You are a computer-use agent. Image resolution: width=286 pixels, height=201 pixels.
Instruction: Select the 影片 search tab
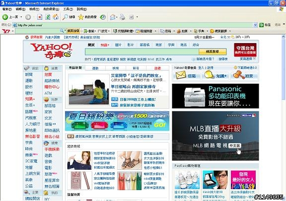tap(131, 45)
